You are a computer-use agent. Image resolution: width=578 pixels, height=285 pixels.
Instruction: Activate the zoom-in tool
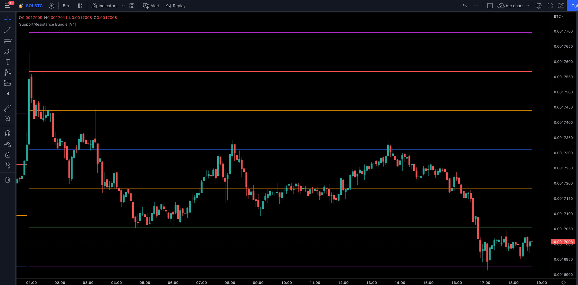pos(8,119)
